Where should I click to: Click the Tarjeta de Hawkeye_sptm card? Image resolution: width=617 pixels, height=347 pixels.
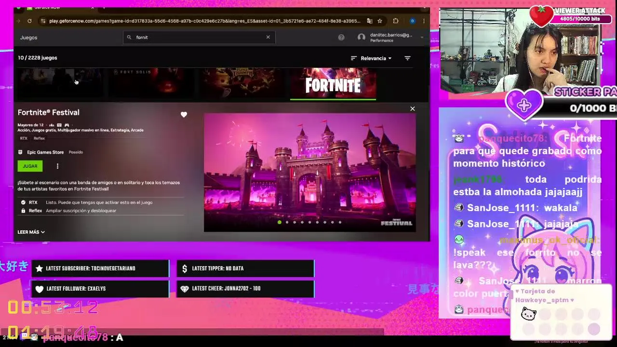click(x=561, y=311)
